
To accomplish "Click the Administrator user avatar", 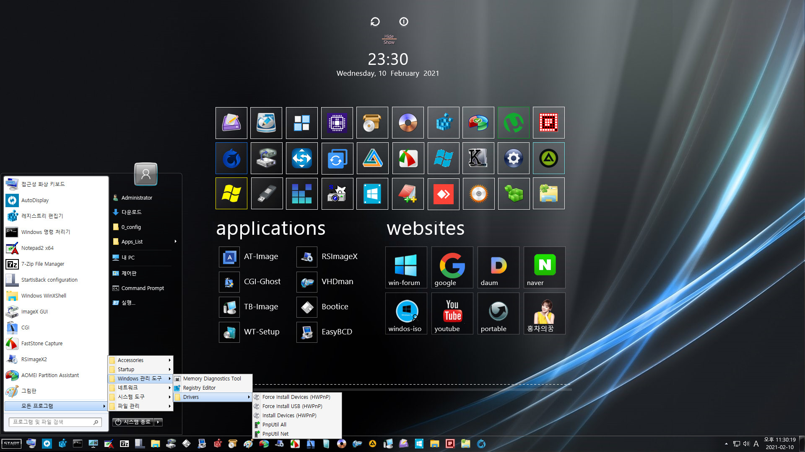I will (x=146, y=174).
